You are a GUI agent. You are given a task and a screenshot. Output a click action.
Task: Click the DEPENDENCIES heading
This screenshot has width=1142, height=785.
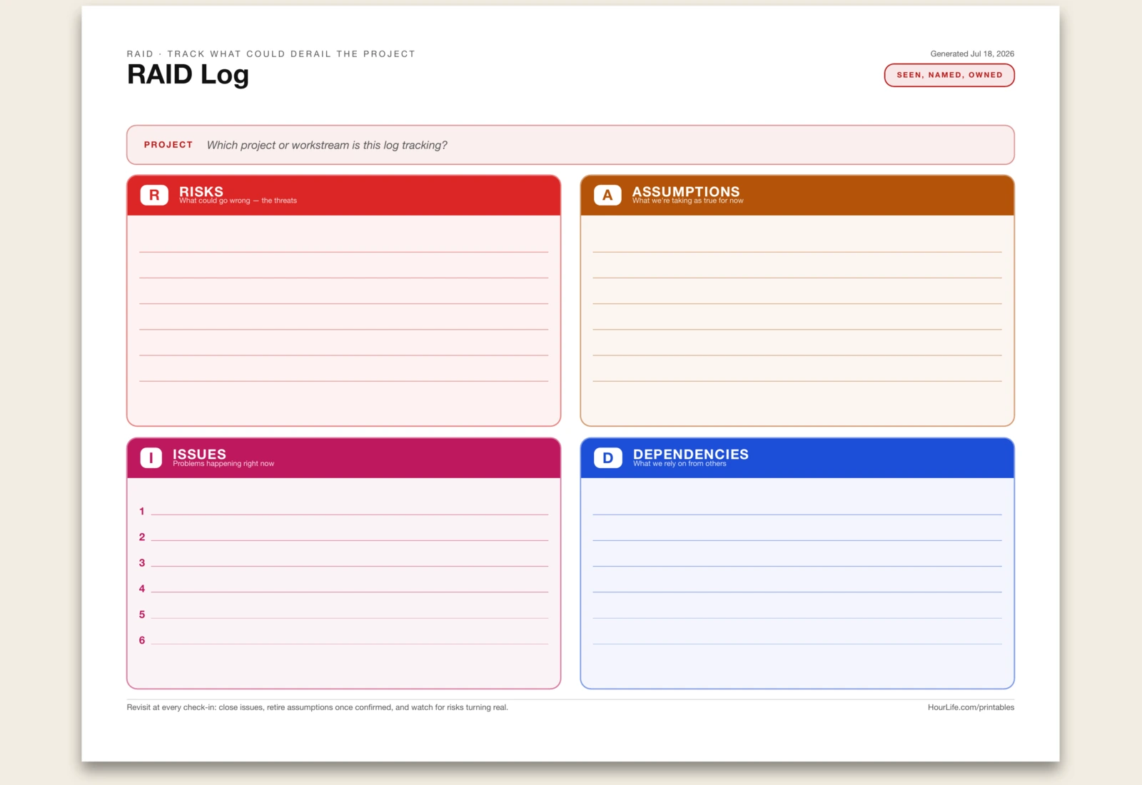point(691,454)
